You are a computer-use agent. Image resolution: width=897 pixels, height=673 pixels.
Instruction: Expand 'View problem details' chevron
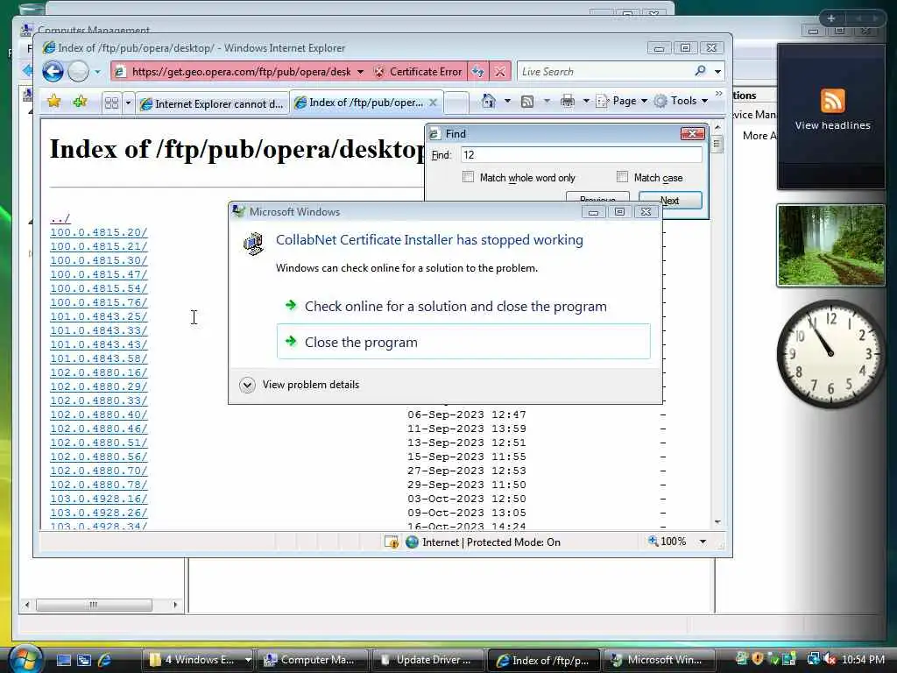247,385
